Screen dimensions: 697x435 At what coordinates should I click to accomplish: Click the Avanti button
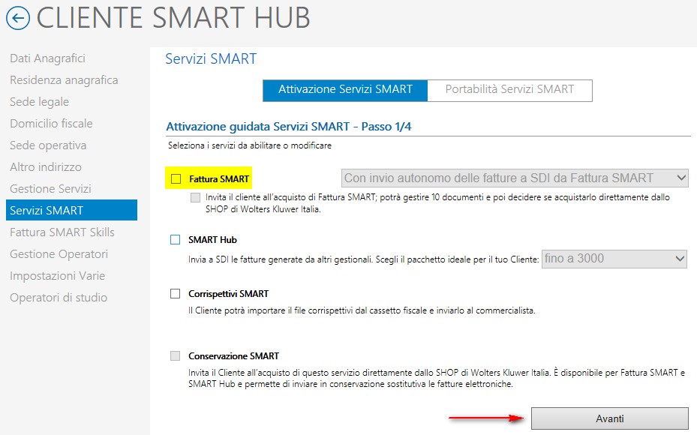(x=610, y=418)
